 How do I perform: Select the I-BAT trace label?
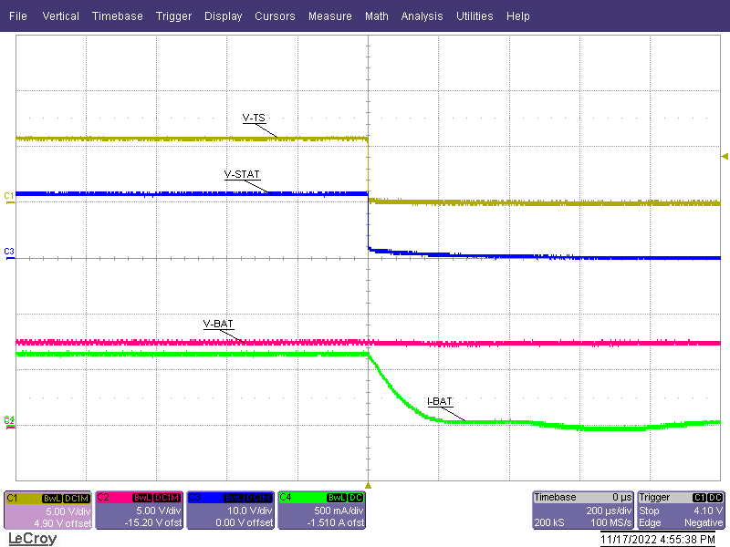(x=441, y=401)
